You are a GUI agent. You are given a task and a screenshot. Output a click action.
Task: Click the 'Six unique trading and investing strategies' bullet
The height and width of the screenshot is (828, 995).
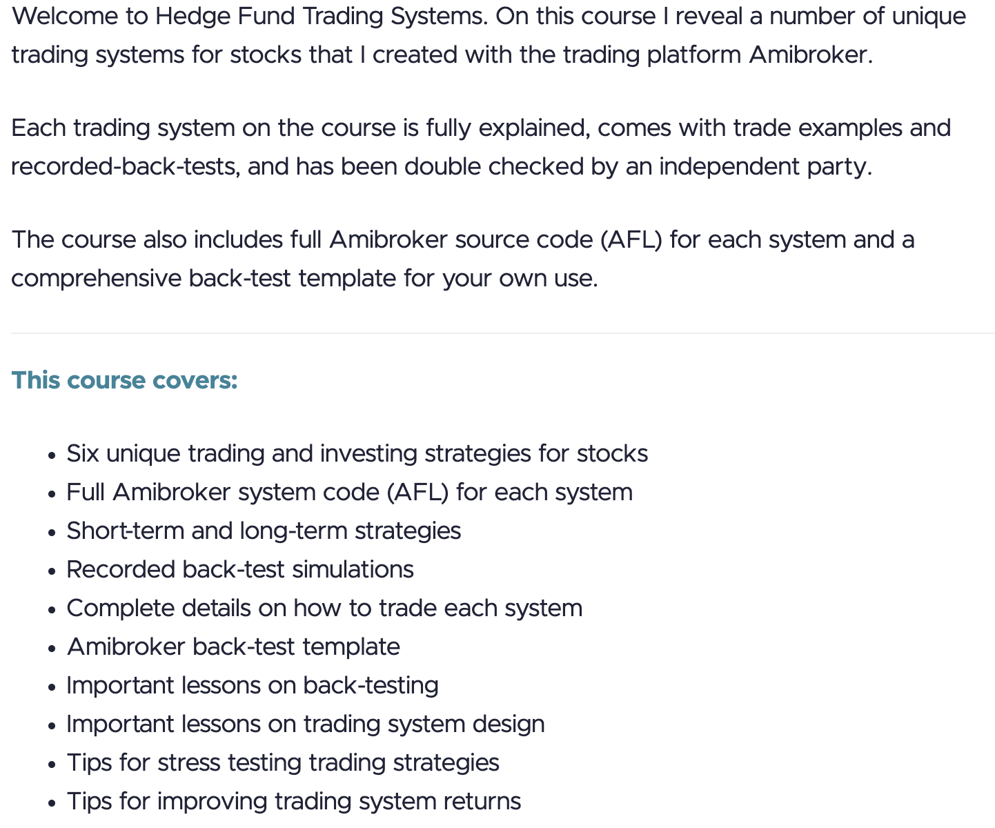357,453
